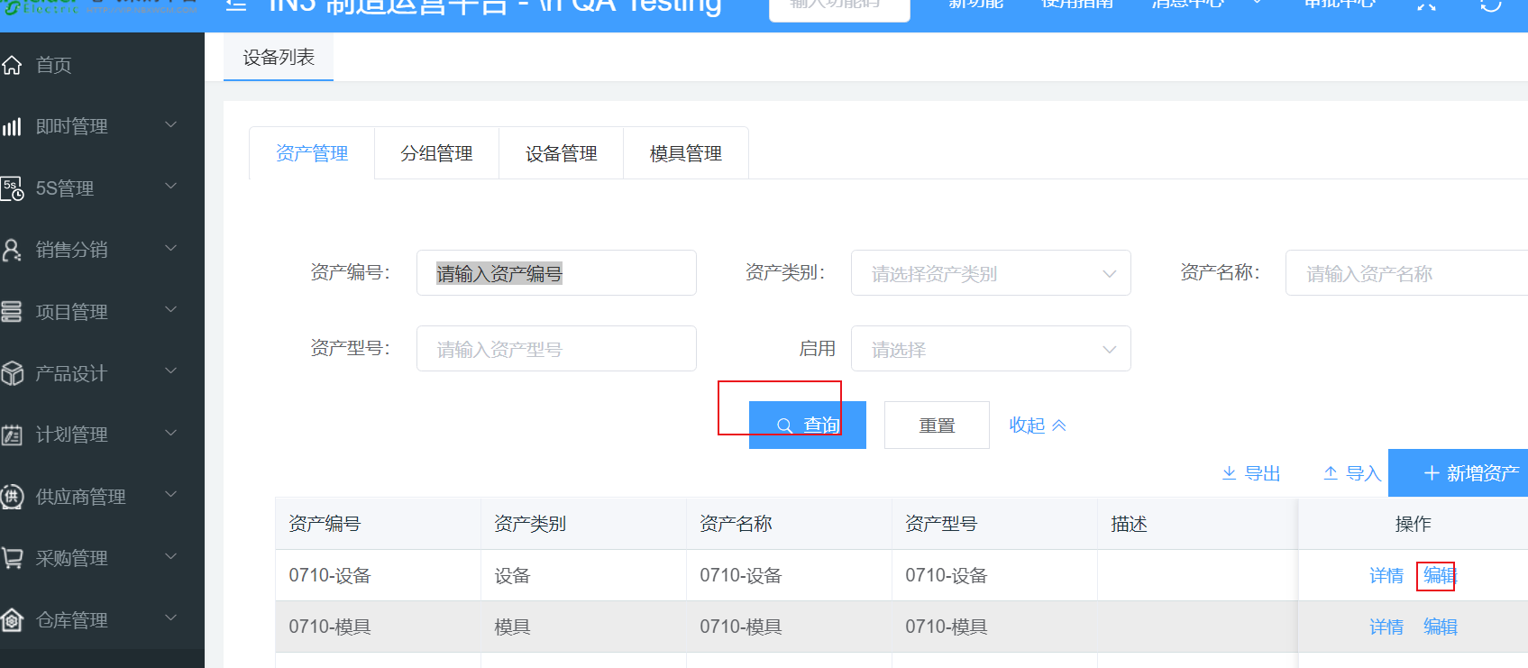Image resolution: width=1528 pixels, height=668 pixels.
Task: Click the 仓库管理 warehouse icon
Action: click(12, 620)
